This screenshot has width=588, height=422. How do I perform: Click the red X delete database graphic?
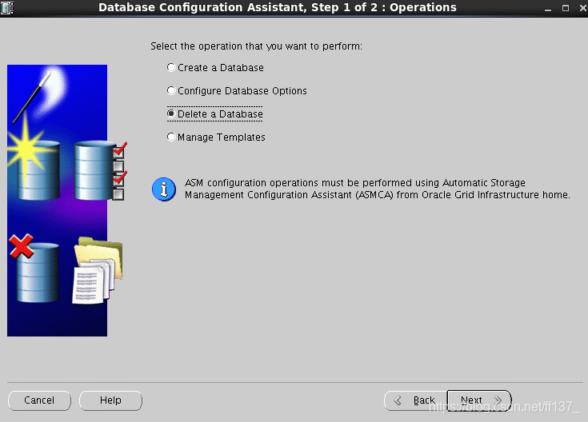(34, 268)
